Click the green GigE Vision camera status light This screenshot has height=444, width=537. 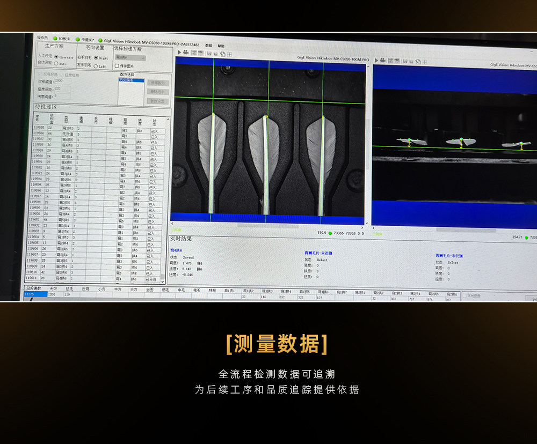coord(100,40)
